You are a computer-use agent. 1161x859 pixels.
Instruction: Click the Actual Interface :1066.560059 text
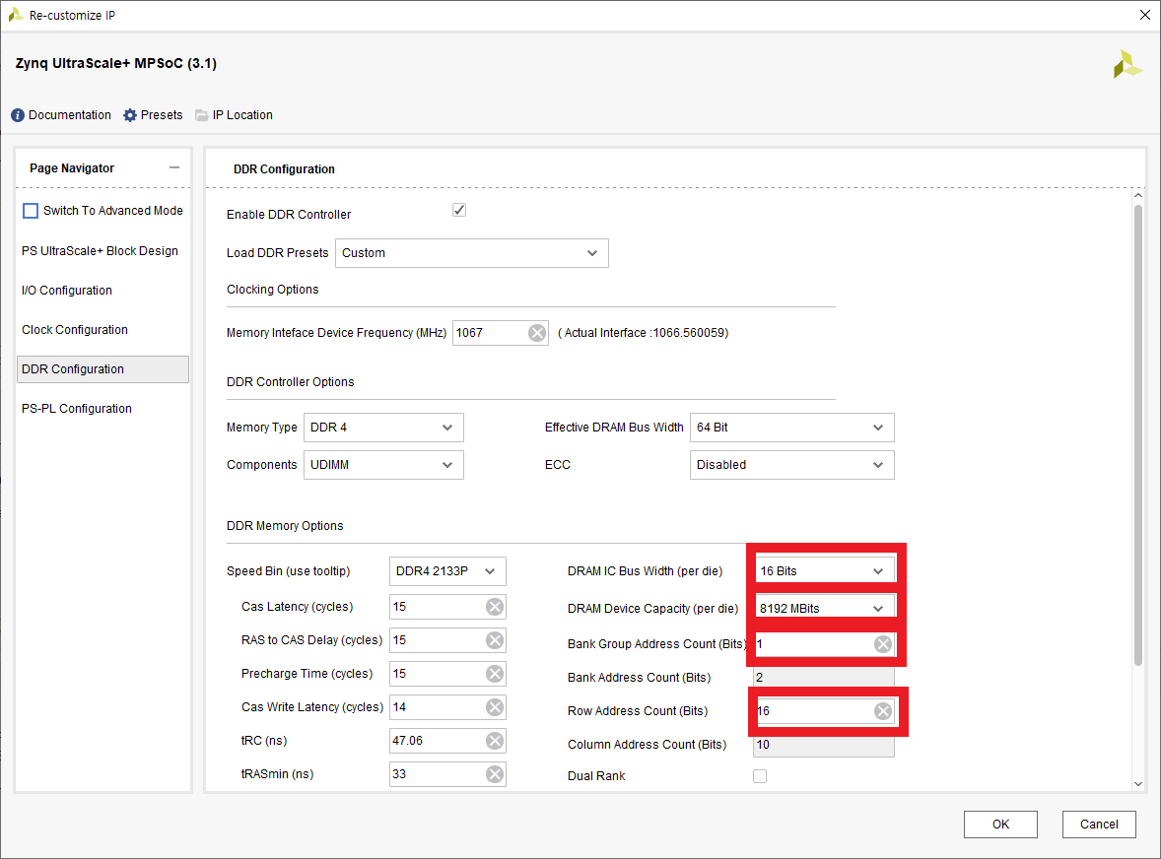pyautogui.click(x=643, y=333)
